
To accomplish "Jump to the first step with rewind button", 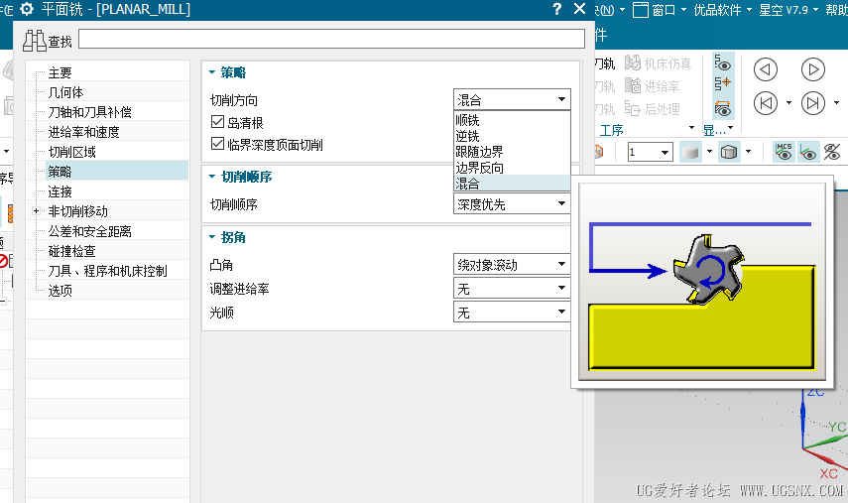I will tap(766, 103).
